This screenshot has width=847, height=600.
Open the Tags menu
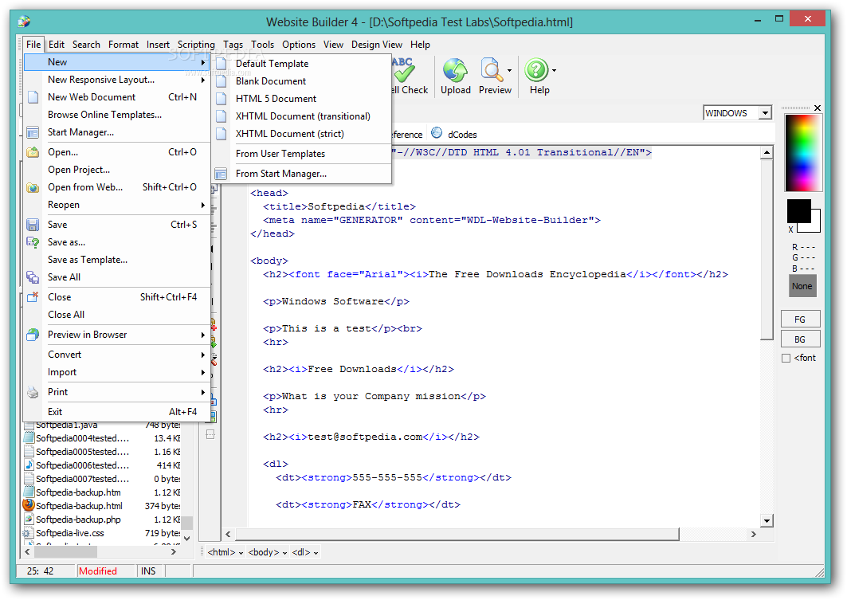click(x=233, y=45)
